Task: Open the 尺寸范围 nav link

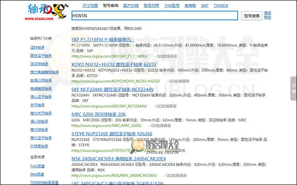Action: click(x=90, y=5)
